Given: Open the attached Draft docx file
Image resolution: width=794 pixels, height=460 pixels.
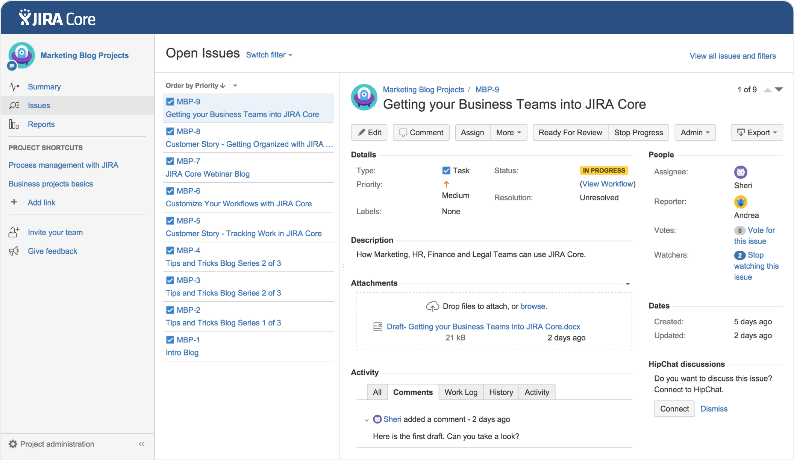Looking at the screenshot, I should (483, 327).
